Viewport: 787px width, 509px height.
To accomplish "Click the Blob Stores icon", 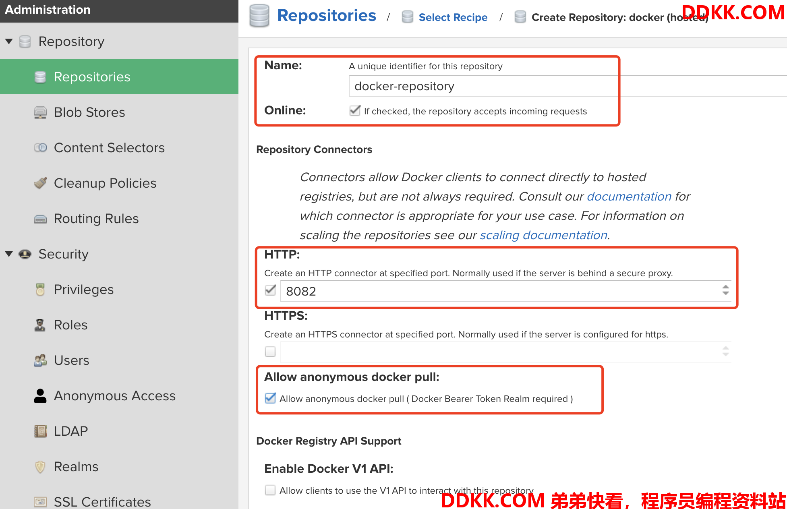I will pyautogui.click(x=40, y=112).
